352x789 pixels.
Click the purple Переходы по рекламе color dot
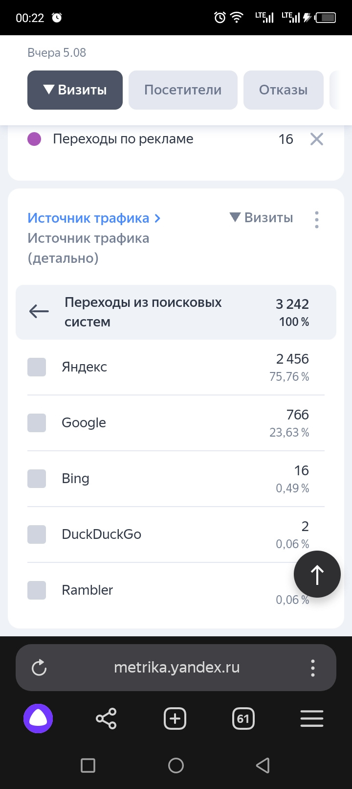point(34,139)
